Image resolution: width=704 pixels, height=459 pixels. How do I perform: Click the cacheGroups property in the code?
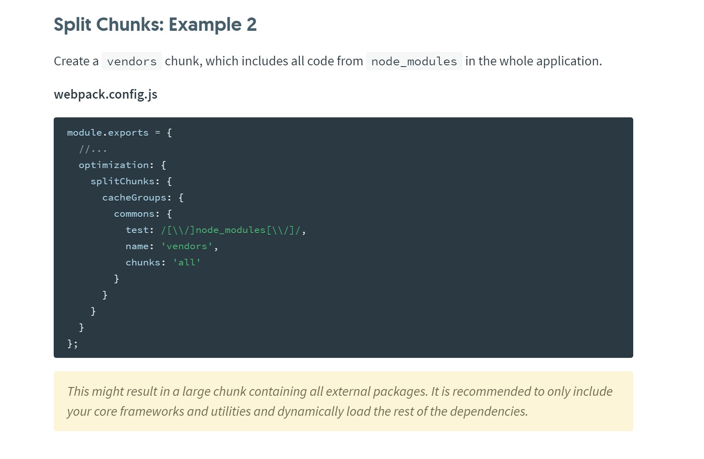[137, 197]
